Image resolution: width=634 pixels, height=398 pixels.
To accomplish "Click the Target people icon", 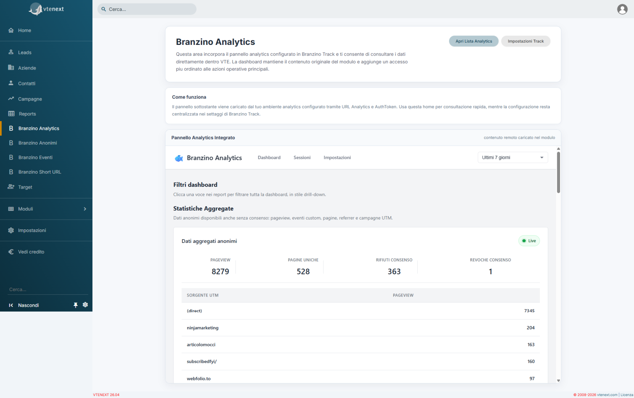I will coord(11,187).
